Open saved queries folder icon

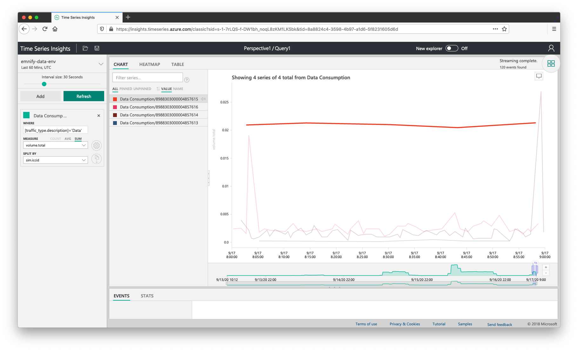tap(85, 48)
